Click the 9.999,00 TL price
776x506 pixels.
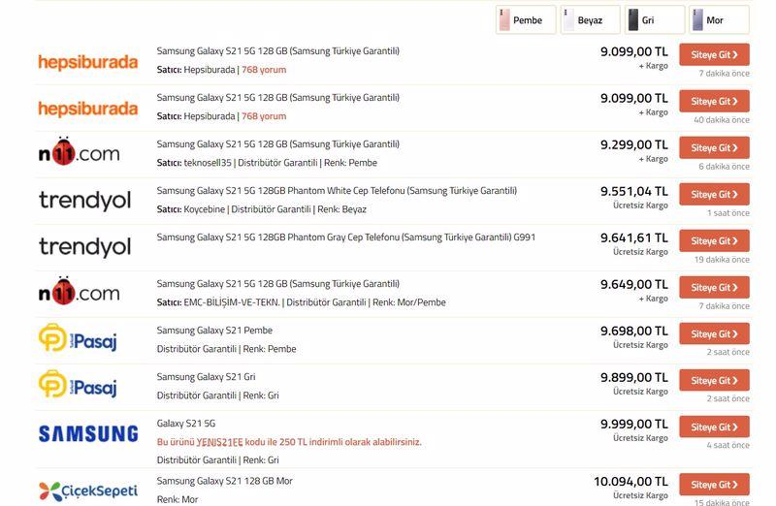[634, 424]
